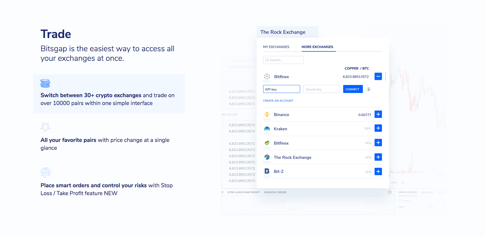Click the CREATE AN ACCOUNT link
Viewport: 485px width, 236px height.
pyautogui.click(x=278, y=101)
